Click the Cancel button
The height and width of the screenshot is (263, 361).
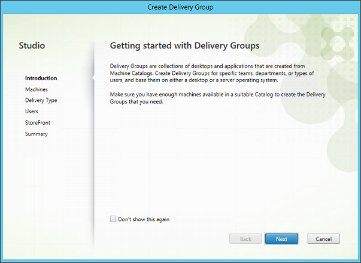pyautogui.click(x=323, y=239)
